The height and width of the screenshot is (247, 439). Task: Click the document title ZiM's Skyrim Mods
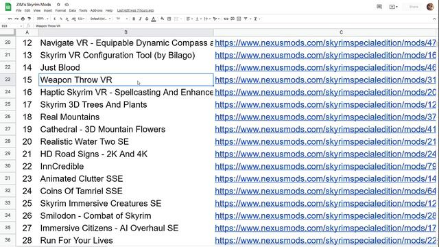(x=34, y=5)
